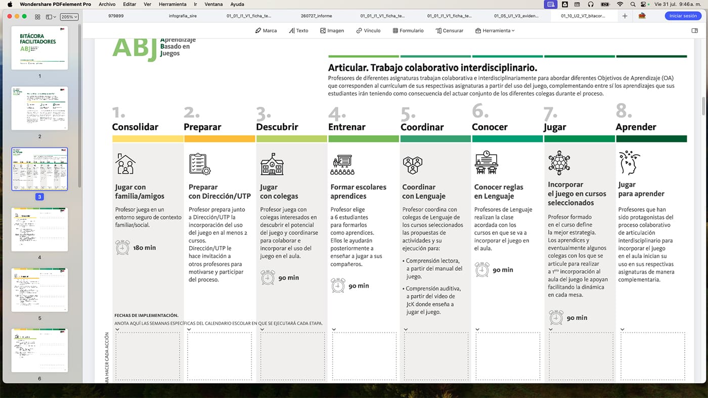
Task: Open page 6 thumbnail
Action: pos(39,351)
